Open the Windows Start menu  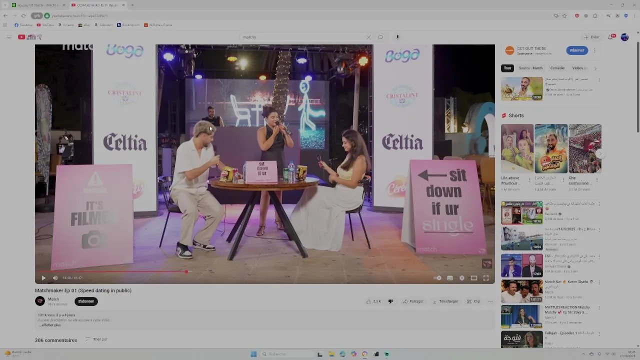tap(253, 354)
